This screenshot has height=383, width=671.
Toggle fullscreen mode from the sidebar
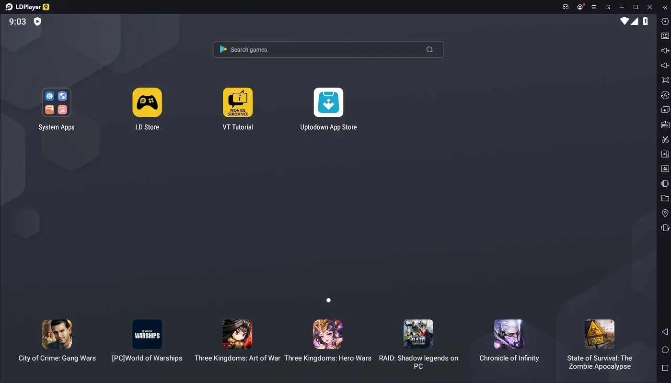coord(665,80)
